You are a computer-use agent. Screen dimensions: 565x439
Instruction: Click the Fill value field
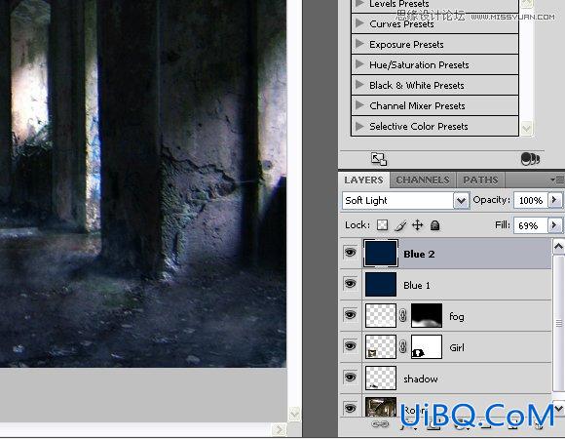click(x=530, y=225)
